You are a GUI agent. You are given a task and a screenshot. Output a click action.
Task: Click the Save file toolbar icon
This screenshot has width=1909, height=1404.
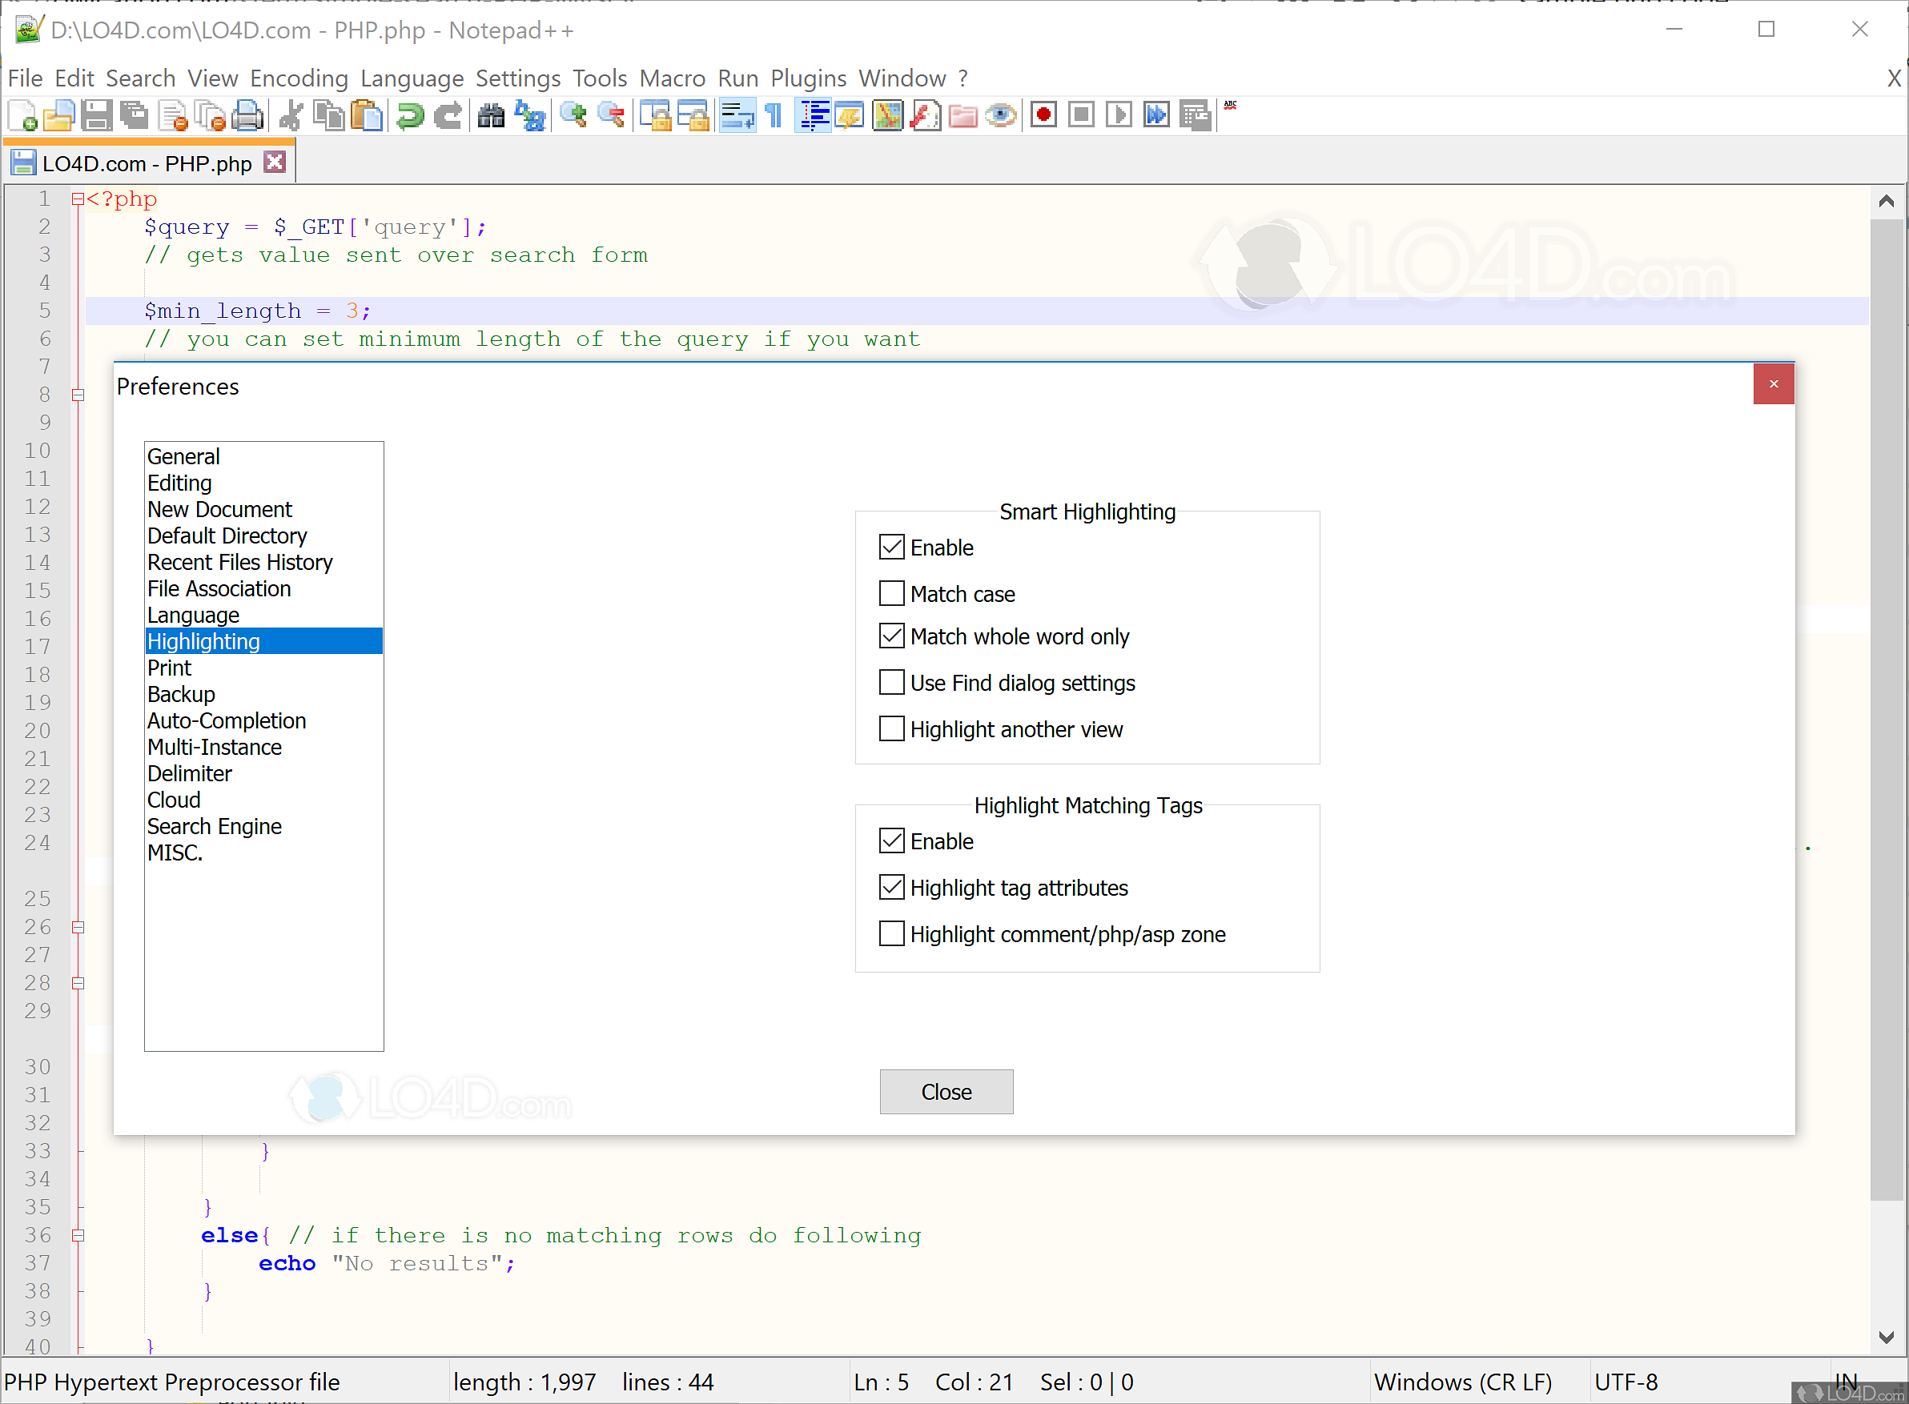pyautogui.click(x=96, y=115)
